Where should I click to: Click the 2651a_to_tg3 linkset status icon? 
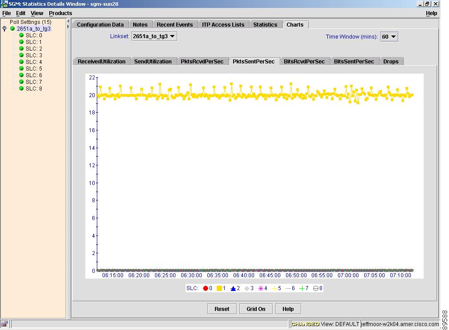(x=12, y=29)
